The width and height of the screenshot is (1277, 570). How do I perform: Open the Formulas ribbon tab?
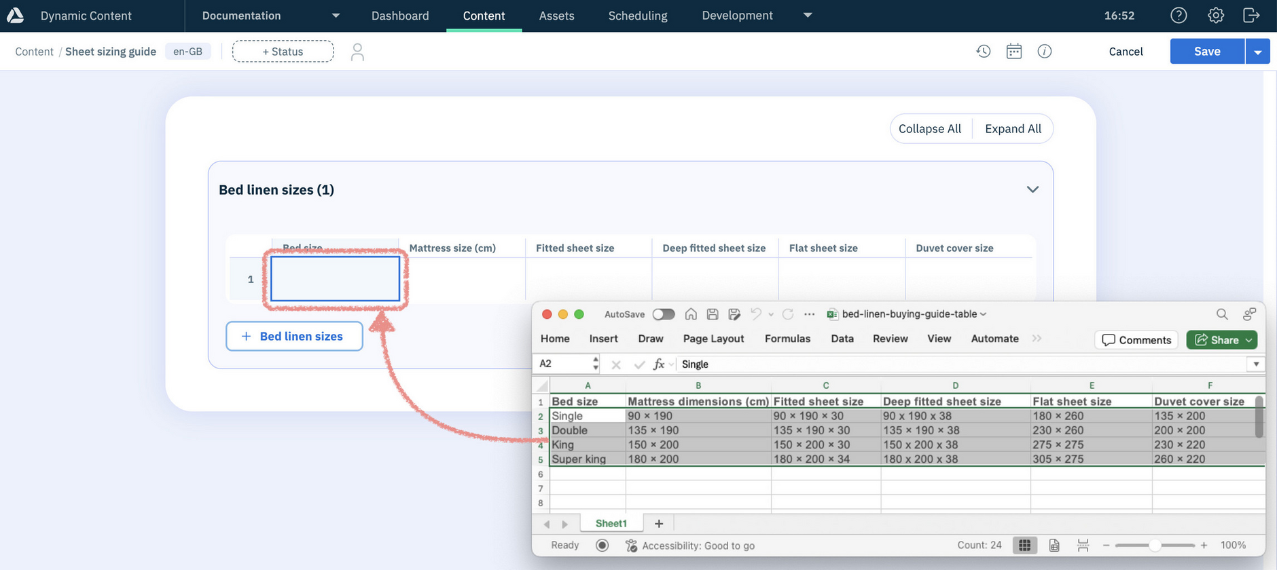coord(787,339)
